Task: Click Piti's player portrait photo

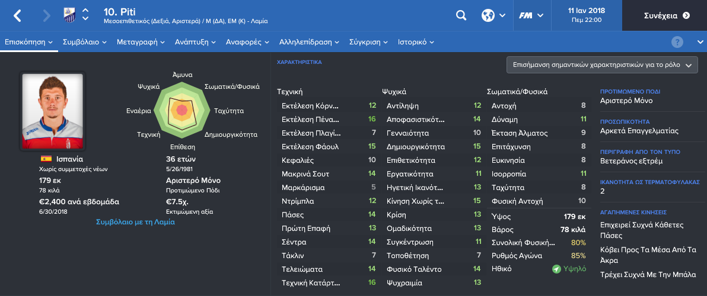Action: pos(53,111)
